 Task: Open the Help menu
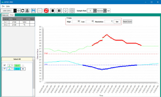pos(8,6)
